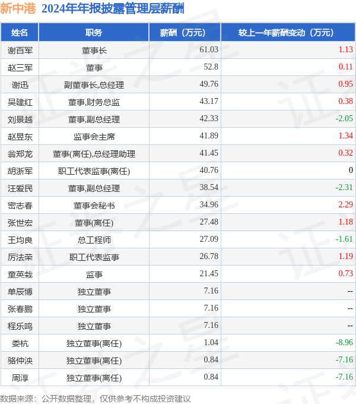Click the salary value 21.45

click(x=209, y=273)
